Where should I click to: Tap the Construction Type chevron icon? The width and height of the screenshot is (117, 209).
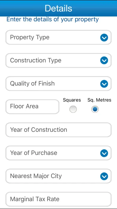(x=104, y=61)
